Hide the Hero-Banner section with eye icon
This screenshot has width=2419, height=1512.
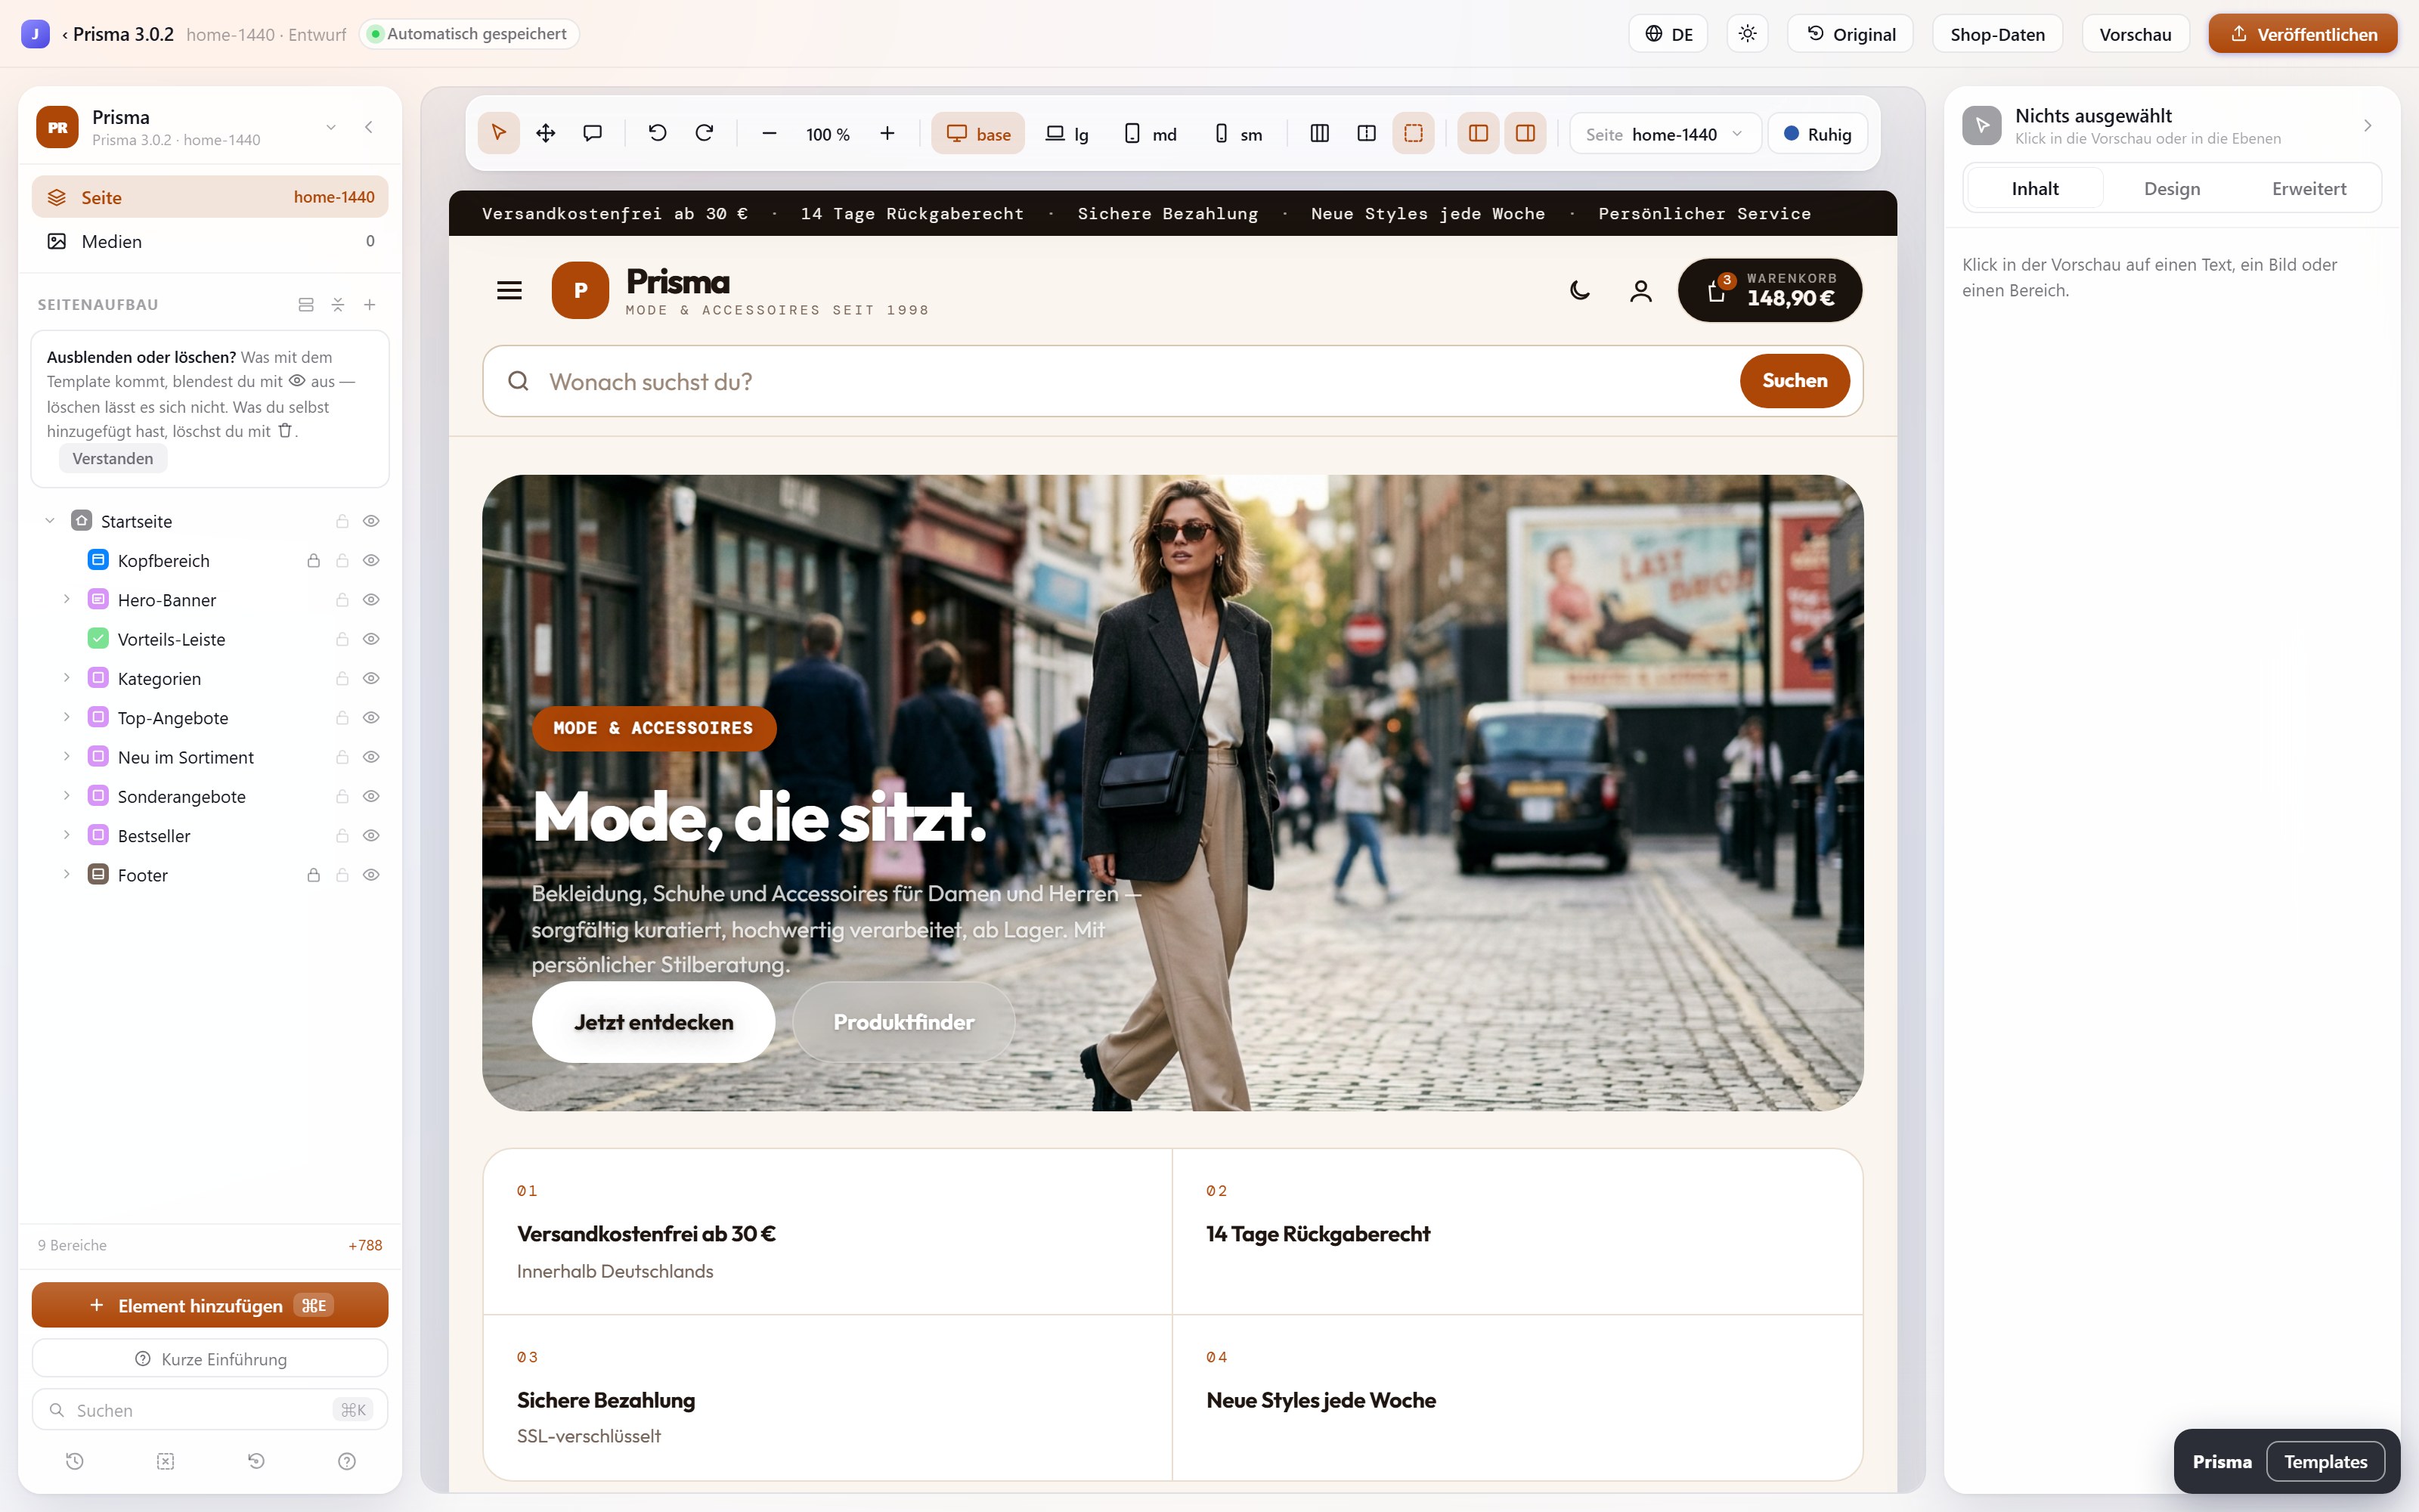pos(371,600)
